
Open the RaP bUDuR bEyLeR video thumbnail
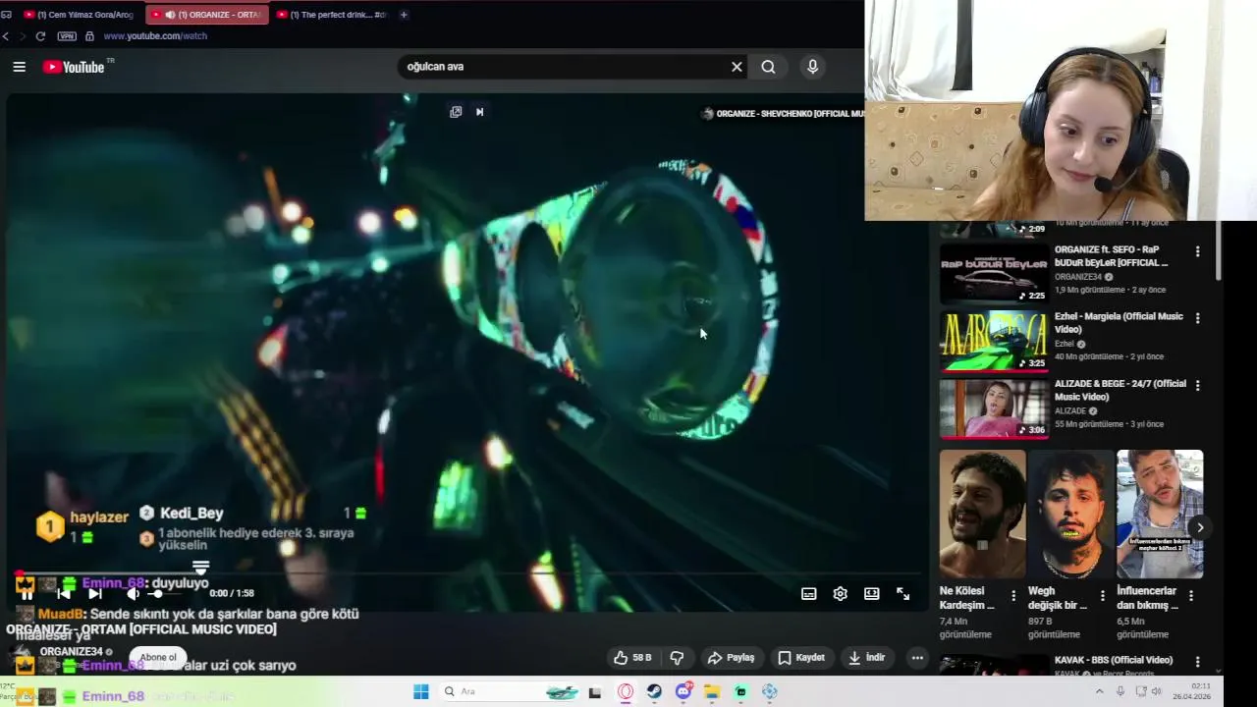(x=994, y=273)
